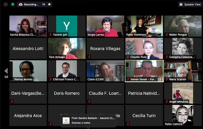203x129 pixels.
Task: Go to previous gallery page arrow
Action: pos(6,71)
